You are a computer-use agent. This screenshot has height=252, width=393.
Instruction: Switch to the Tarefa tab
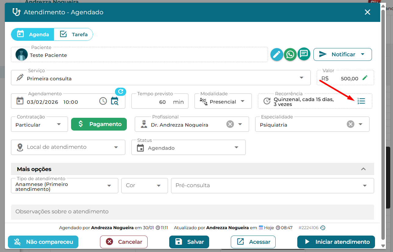point(73,34)
